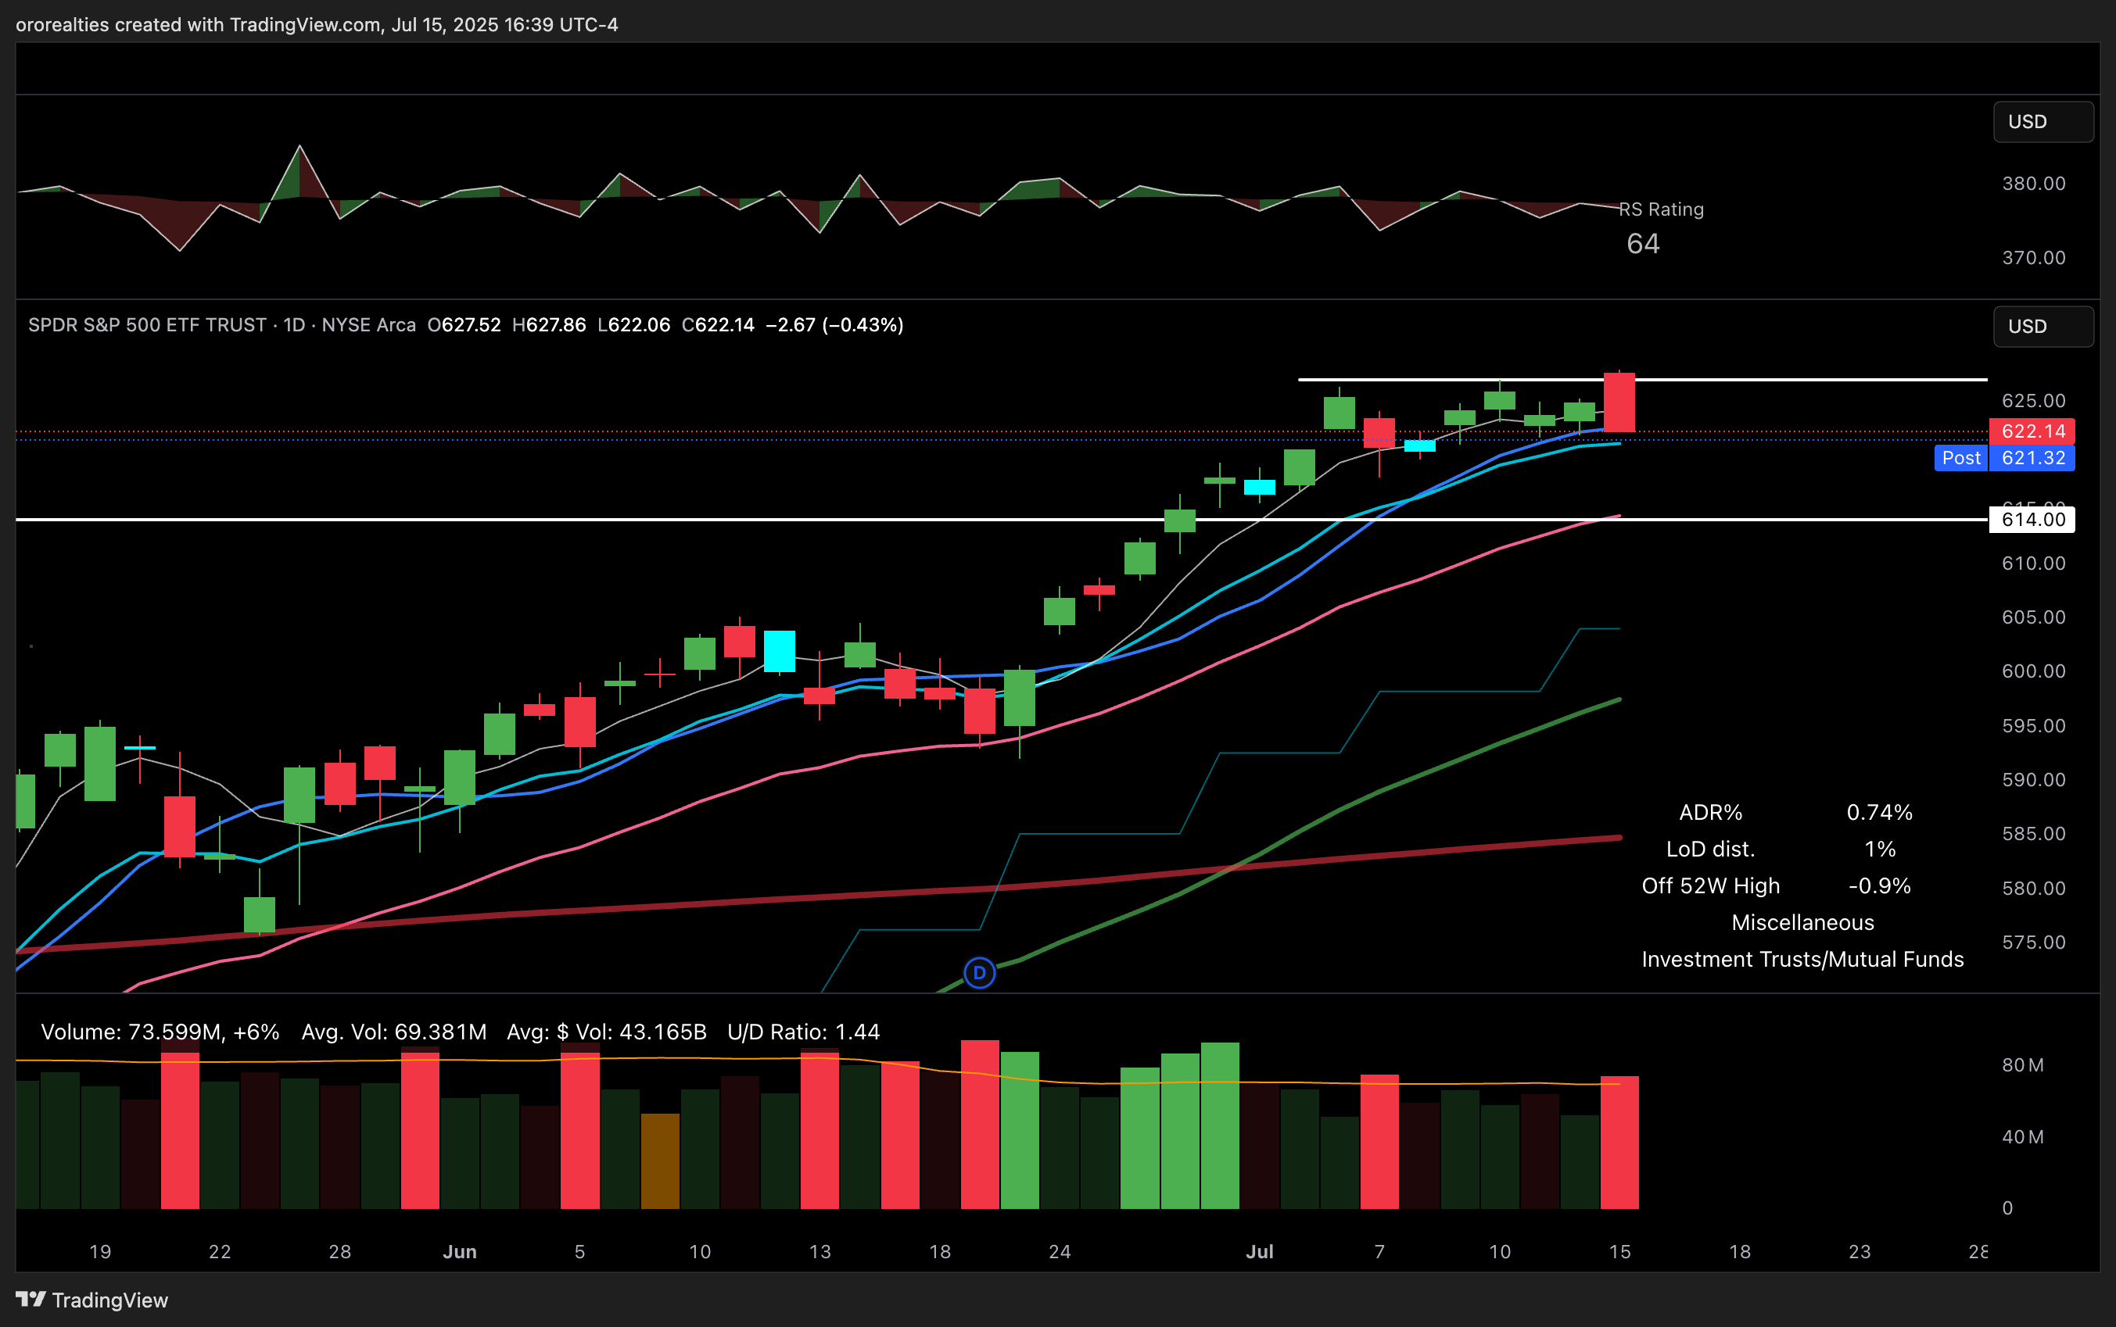The width and height of the screenshot is (2116, 1327).
Task: Select the latest red volume bar on Jul 15
Action: [x=1619, y=1143]
